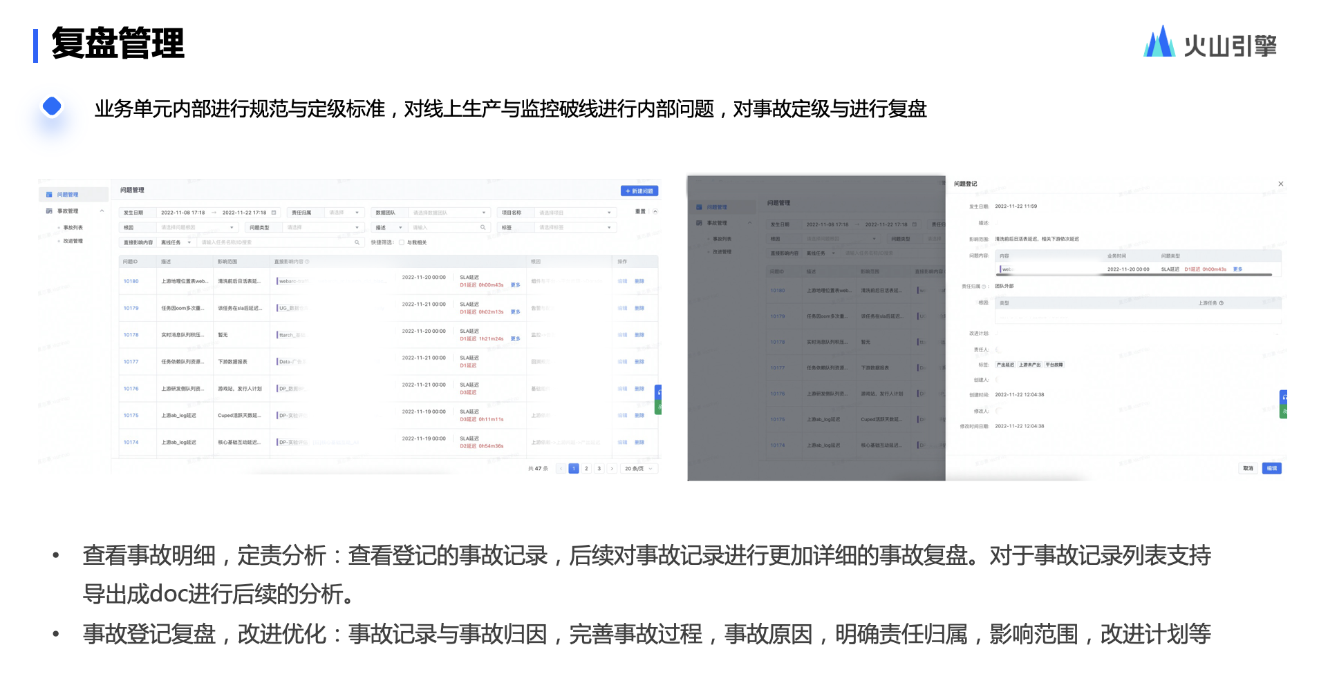Open the 根因 dropdown filter
This screenshot has height=685, width=1319.
(x=198, y=227)
